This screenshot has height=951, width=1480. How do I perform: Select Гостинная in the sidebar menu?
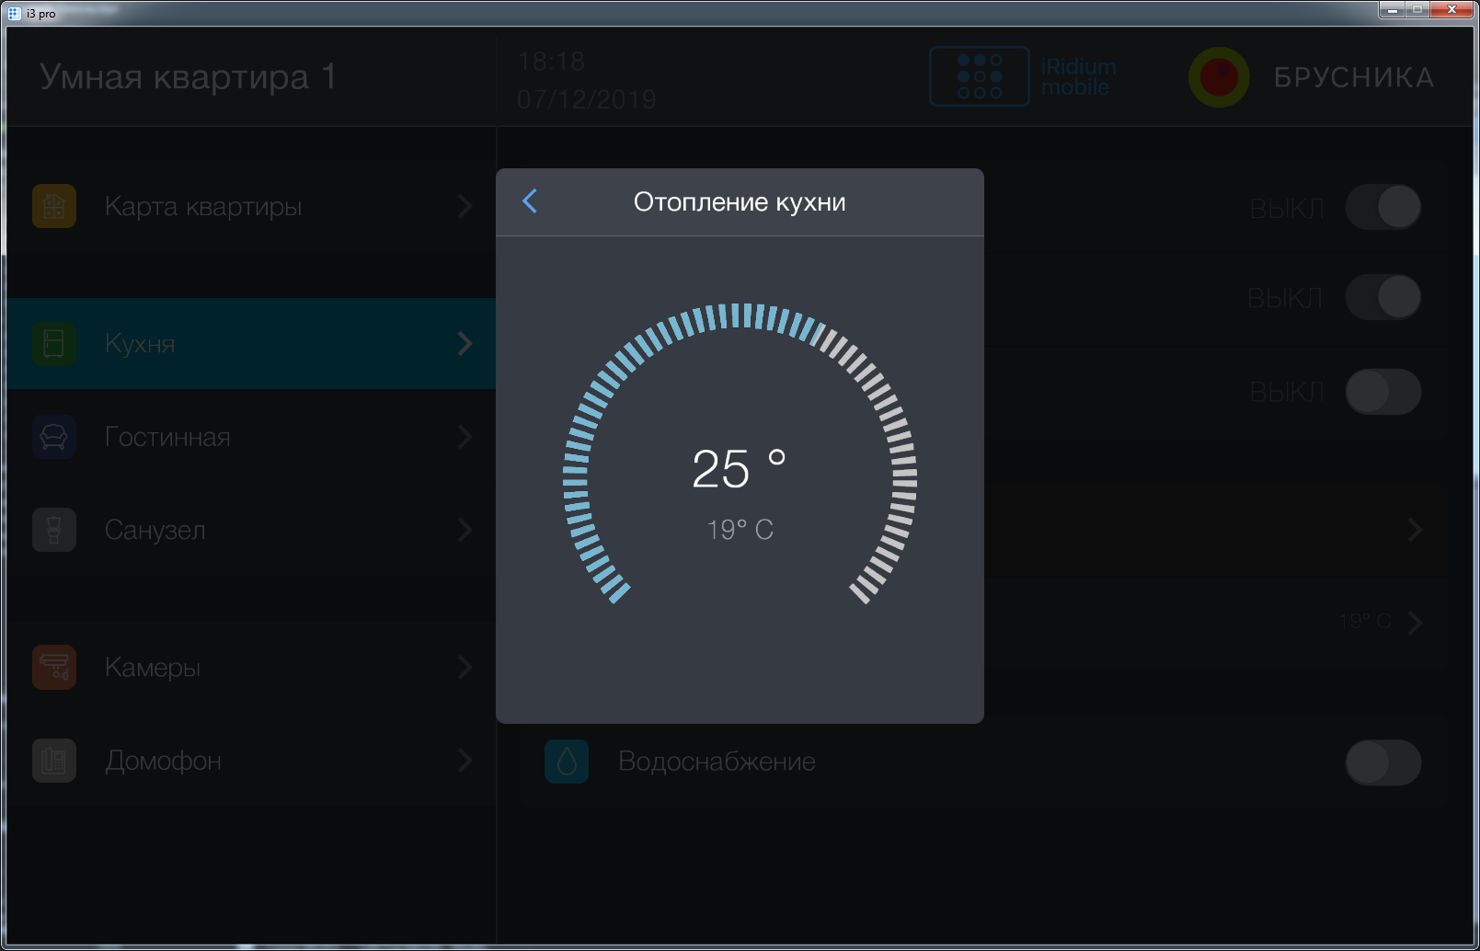tap(167, 437)
